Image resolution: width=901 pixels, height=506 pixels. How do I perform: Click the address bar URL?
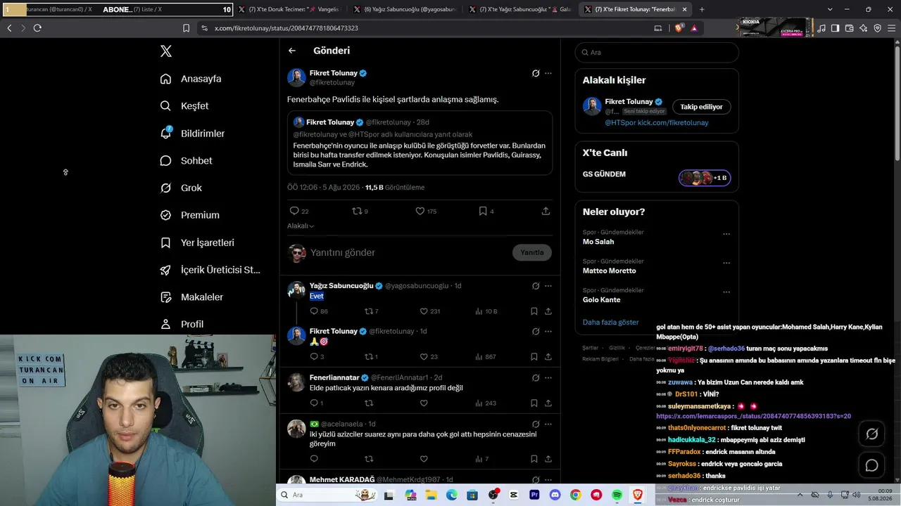[x=286, y=28]
